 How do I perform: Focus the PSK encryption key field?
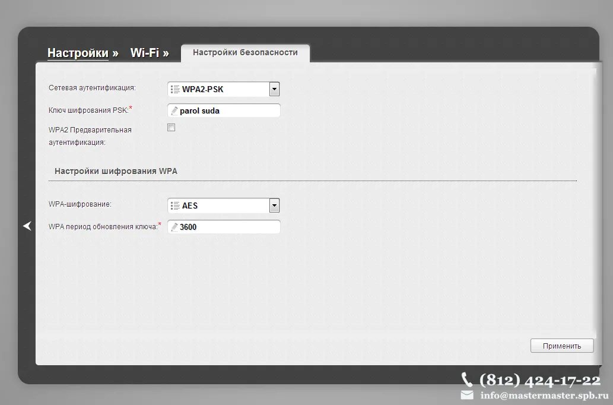point(224,110)
